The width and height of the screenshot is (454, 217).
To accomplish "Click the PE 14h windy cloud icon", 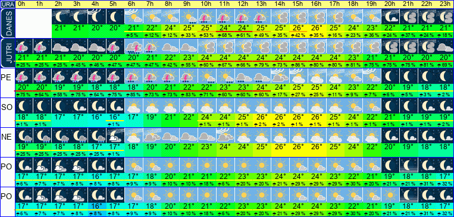I will [x=279, y=76].
